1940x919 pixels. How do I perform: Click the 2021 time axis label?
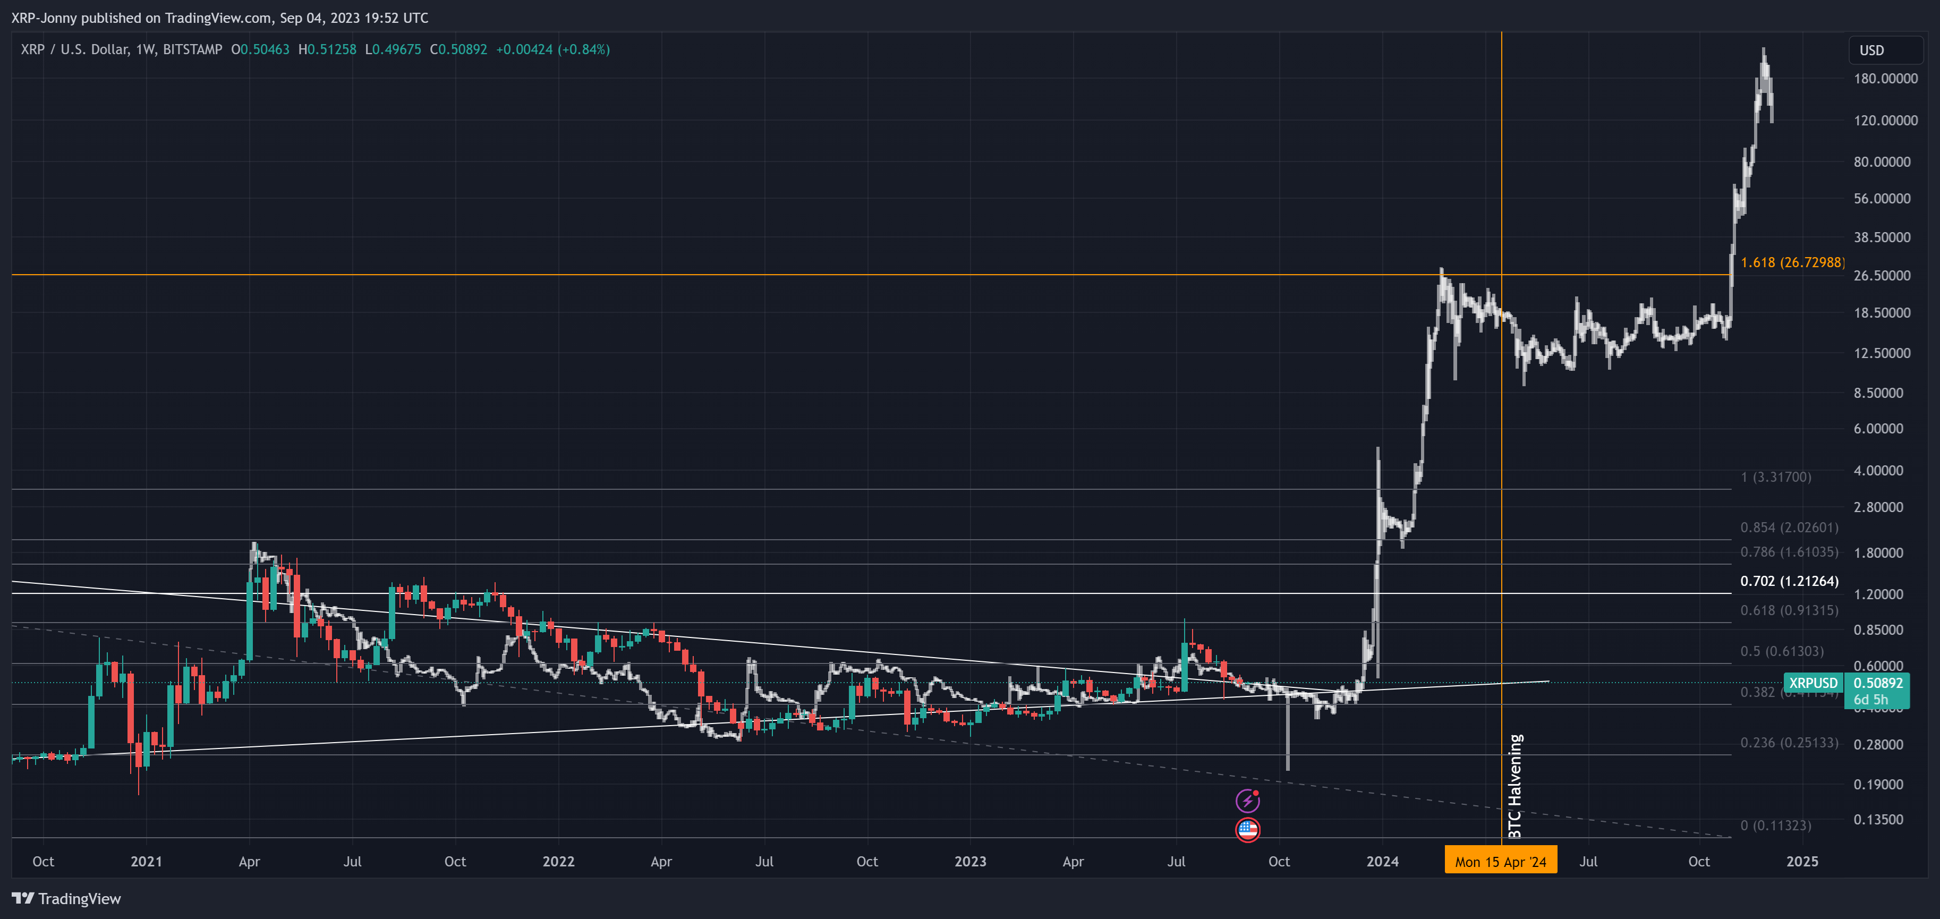pyautogui.click(x=146, y=861)
